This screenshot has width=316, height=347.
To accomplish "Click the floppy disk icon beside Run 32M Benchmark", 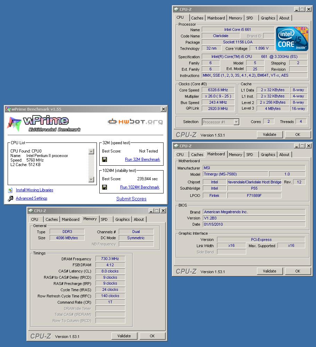I will (x=105, y=159).
